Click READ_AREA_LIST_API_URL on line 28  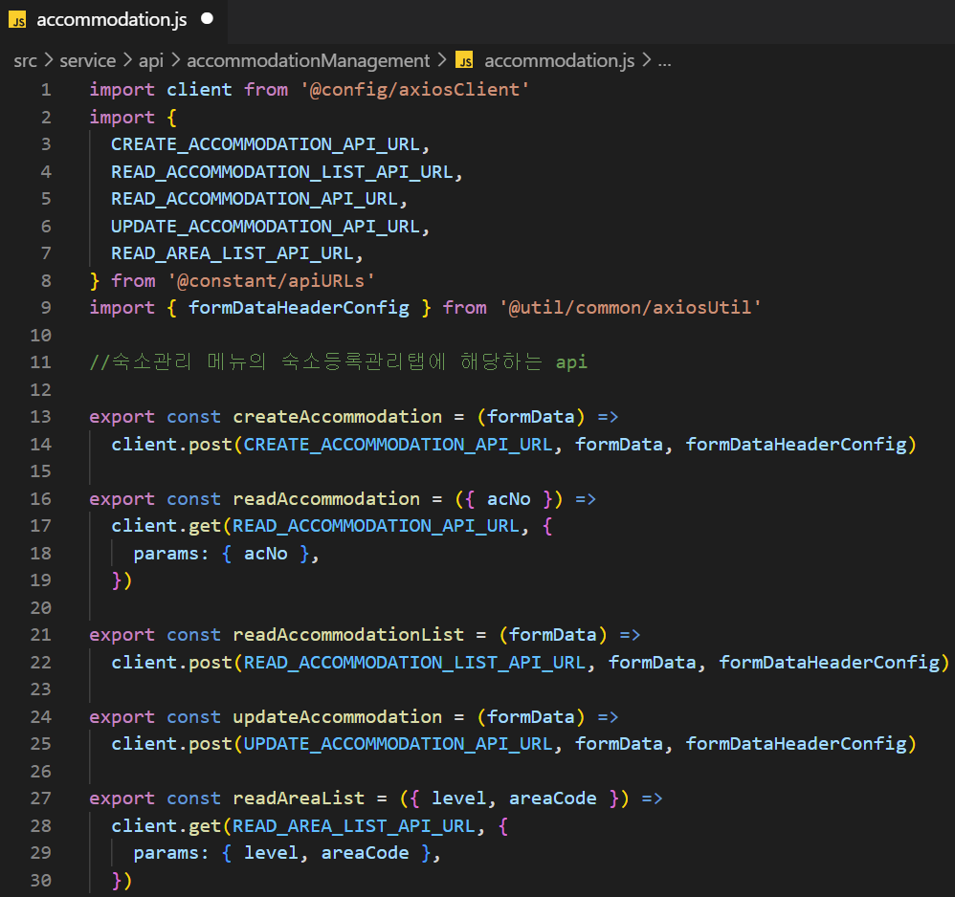point(354,826)
